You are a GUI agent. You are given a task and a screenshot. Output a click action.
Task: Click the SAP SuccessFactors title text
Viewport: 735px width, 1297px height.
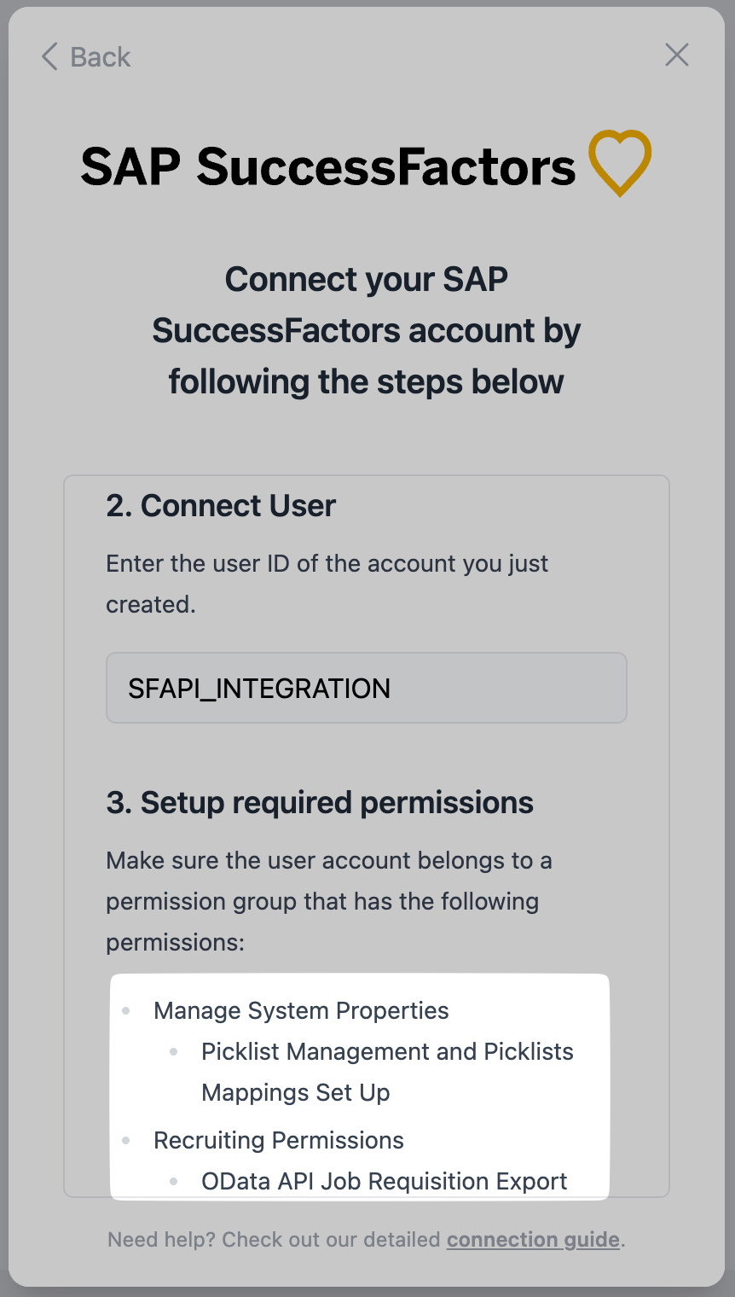tap(328, 166)
